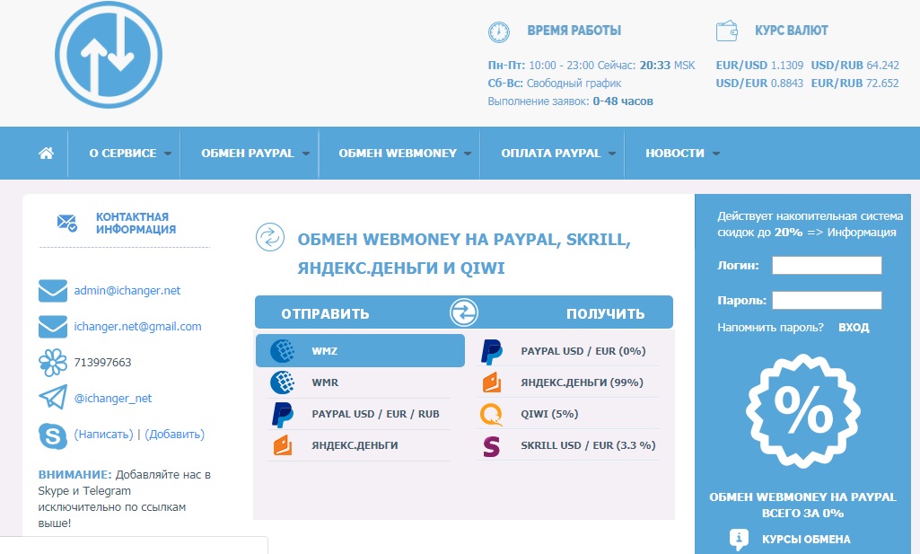The height and width of the screenshot is (554, 920).
Task: Click the ichanger.net@gmail.com email link
Action: 138,327
